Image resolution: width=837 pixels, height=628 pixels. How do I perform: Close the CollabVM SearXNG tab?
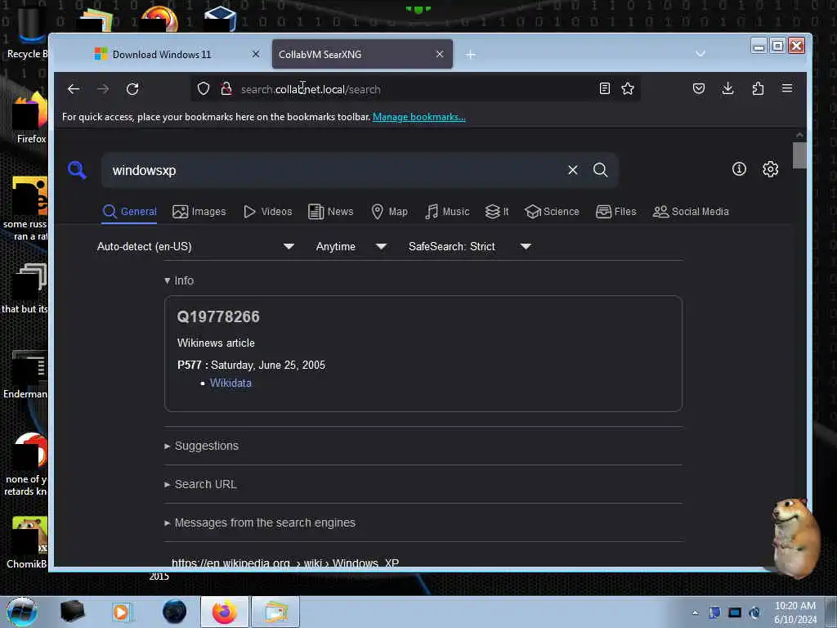(439, 54)
